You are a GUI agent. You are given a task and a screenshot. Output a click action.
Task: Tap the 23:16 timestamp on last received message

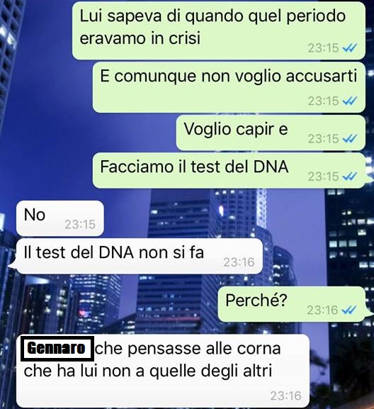[x=286, y=396]
